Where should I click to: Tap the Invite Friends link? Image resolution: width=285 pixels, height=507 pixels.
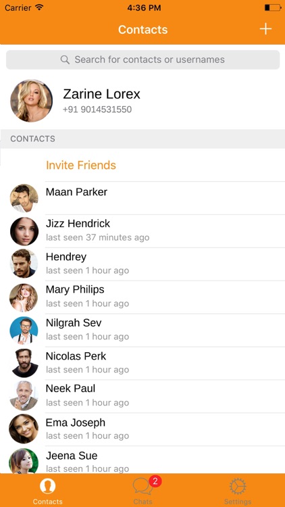(x=81, y=165)
